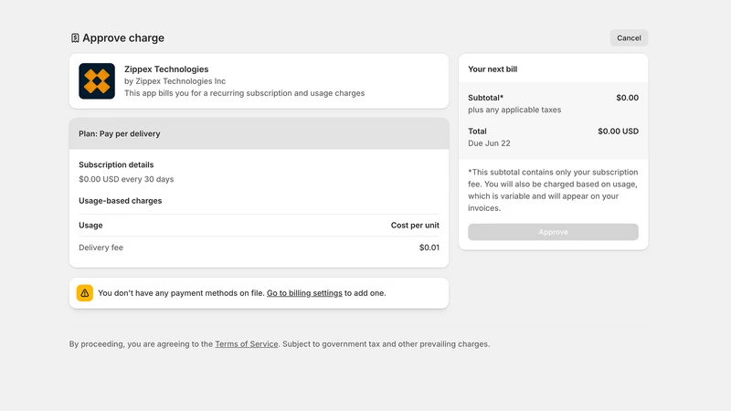
Task: Click the yellow warning triangle icon
Action: (x=85, y=293)
